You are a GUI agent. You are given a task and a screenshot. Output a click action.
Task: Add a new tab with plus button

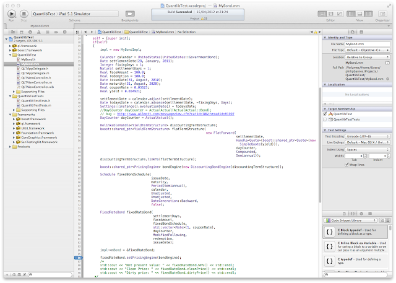(389, 26)
